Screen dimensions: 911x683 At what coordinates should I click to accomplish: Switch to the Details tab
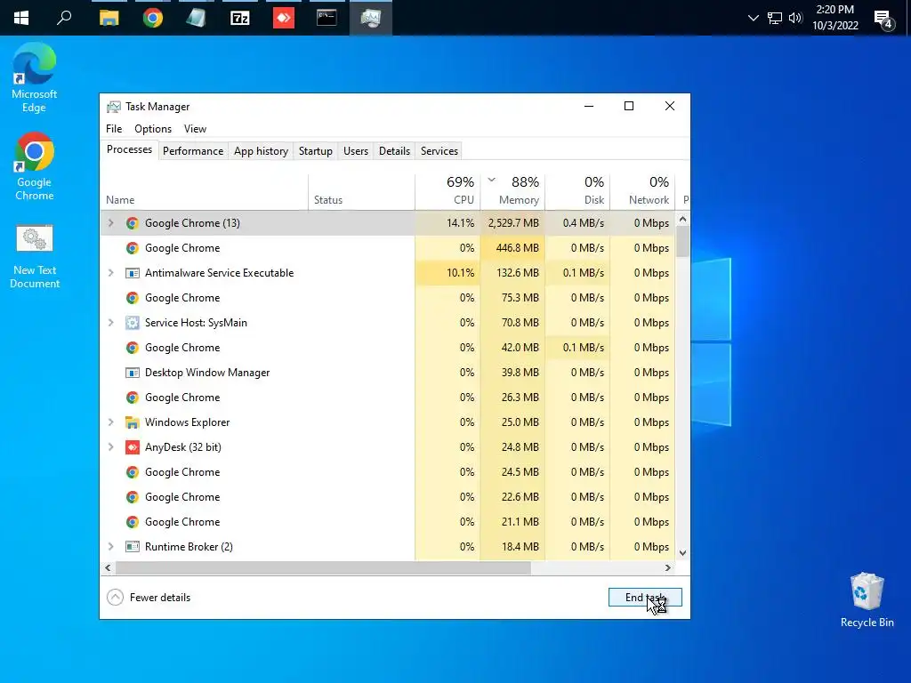pos(394,151)
